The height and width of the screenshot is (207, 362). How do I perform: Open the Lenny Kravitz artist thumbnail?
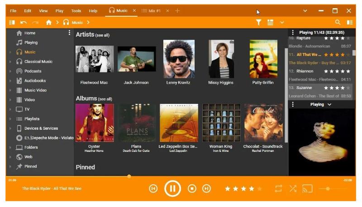point(179,59)
